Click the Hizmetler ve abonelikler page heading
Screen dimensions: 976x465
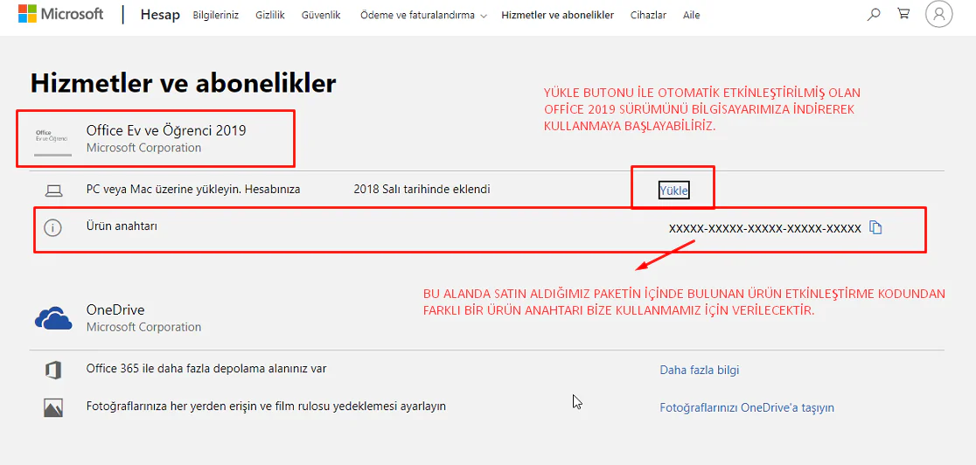(183, 83)
